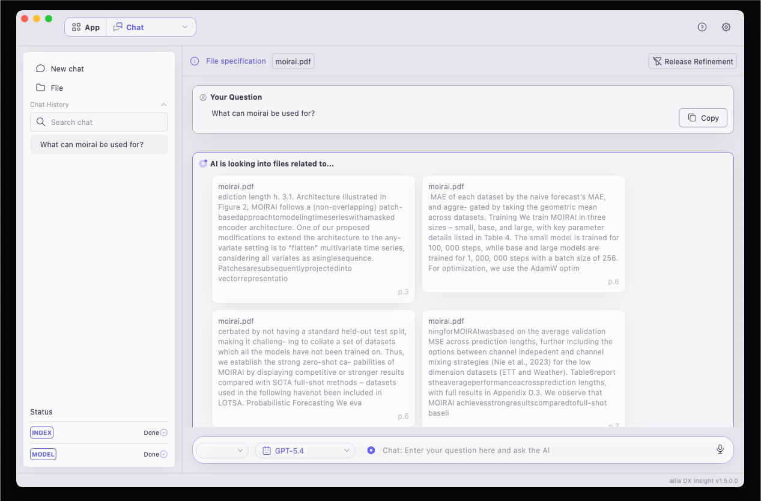Click the New chat speech bubble icon
The width and height of the screenshot is (761, 501).
40,68
